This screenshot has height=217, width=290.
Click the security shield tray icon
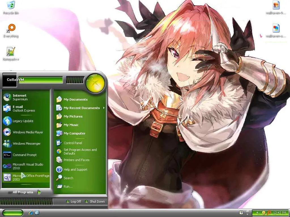264,213
